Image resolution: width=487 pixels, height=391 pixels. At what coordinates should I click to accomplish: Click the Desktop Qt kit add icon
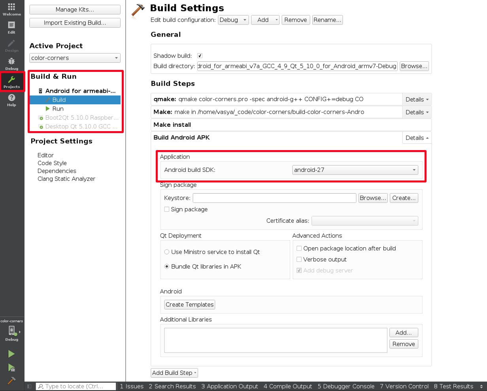(x=40, y=127)
